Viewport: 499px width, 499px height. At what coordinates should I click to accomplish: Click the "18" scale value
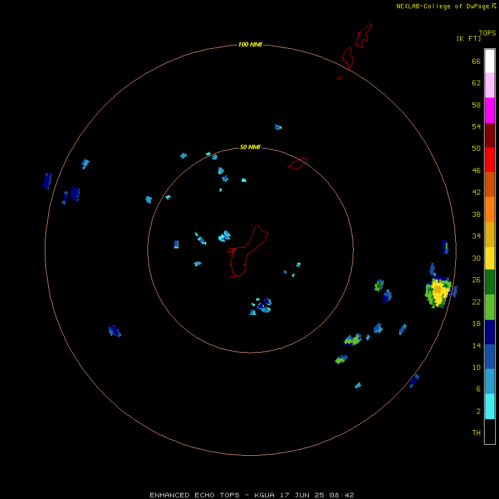tap(476, 324)
